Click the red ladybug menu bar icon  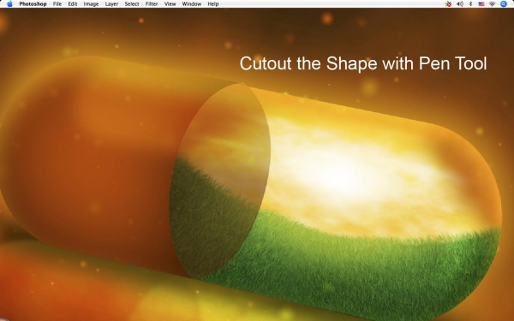(448, 4)
